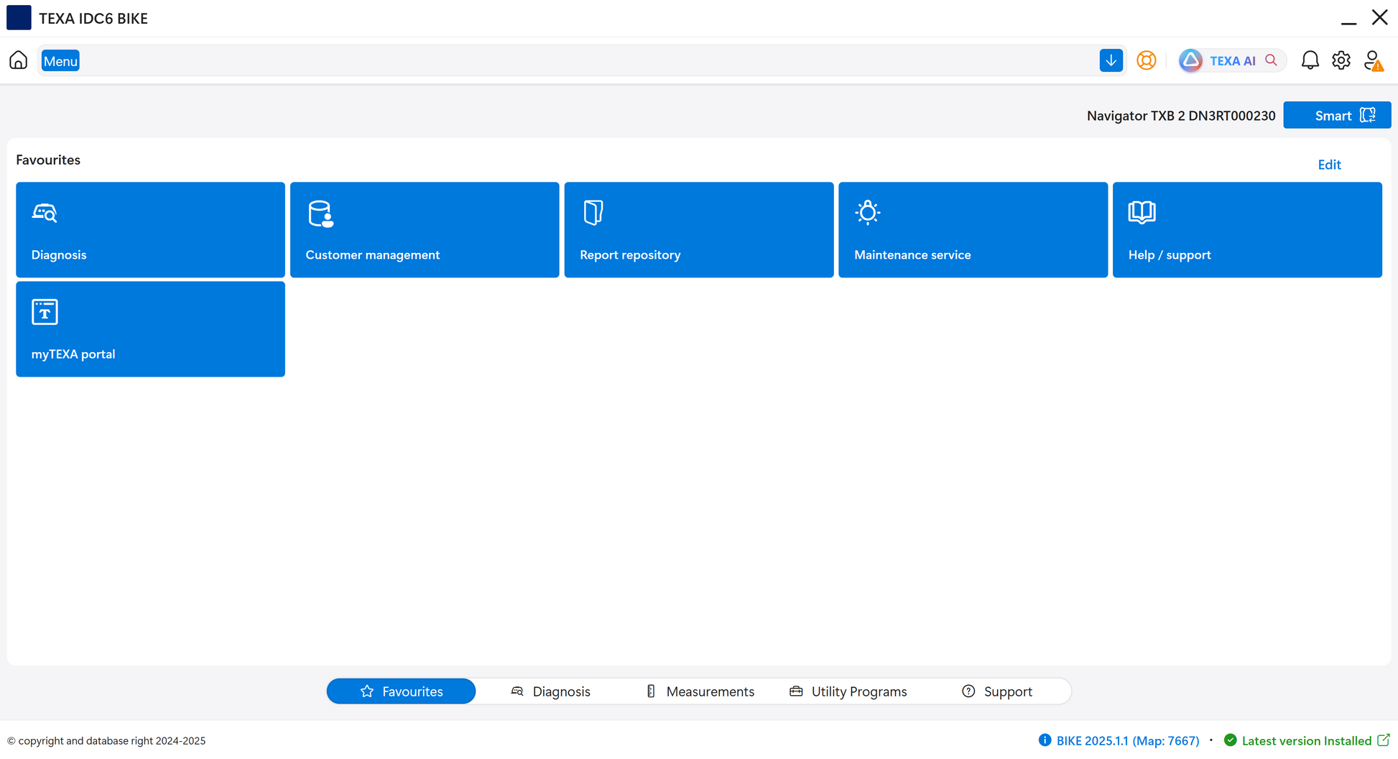The width and height of the screenshot is (1398, 759).
Task: Click the orange lifebuoy support icon
Action: click(x=1146, y=60)
